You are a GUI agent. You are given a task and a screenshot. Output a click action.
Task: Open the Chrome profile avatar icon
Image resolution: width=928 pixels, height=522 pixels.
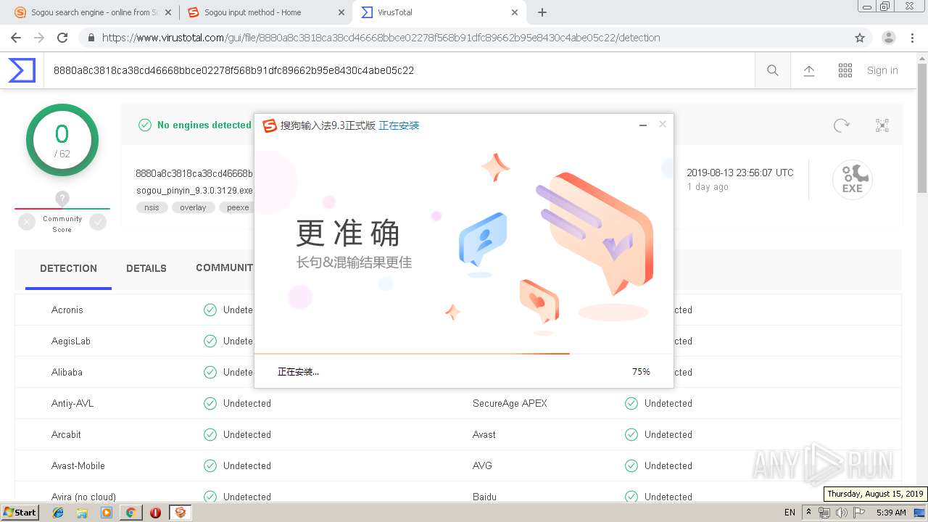(x=889, y=38)
